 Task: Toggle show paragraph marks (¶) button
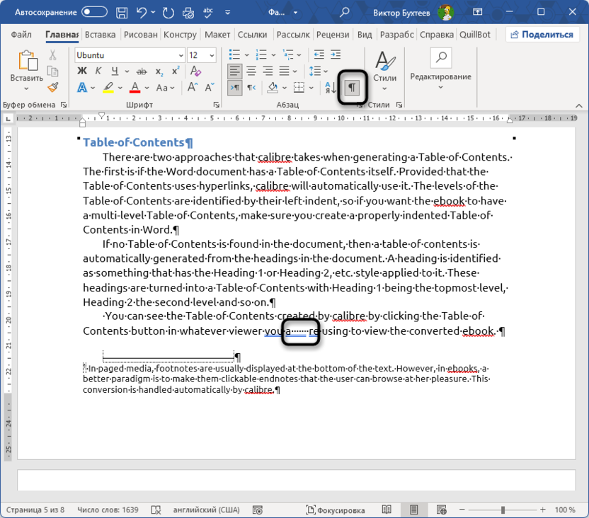coord(352,87)
